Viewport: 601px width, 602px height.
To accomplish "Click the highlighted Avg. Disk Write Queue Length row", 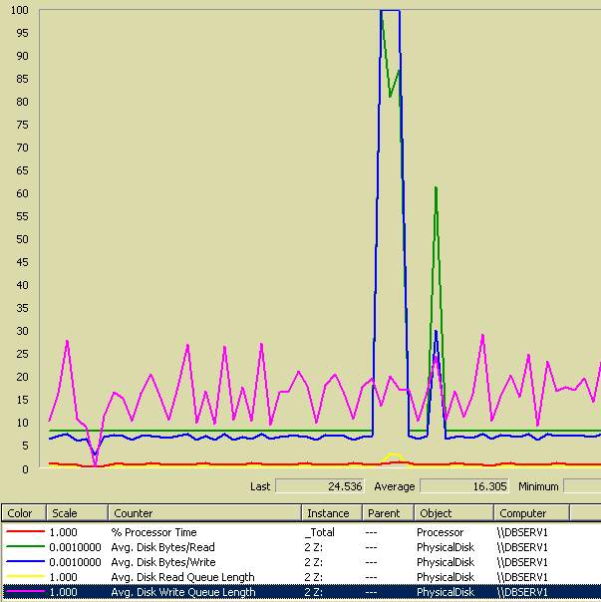I will coord(183,592).
